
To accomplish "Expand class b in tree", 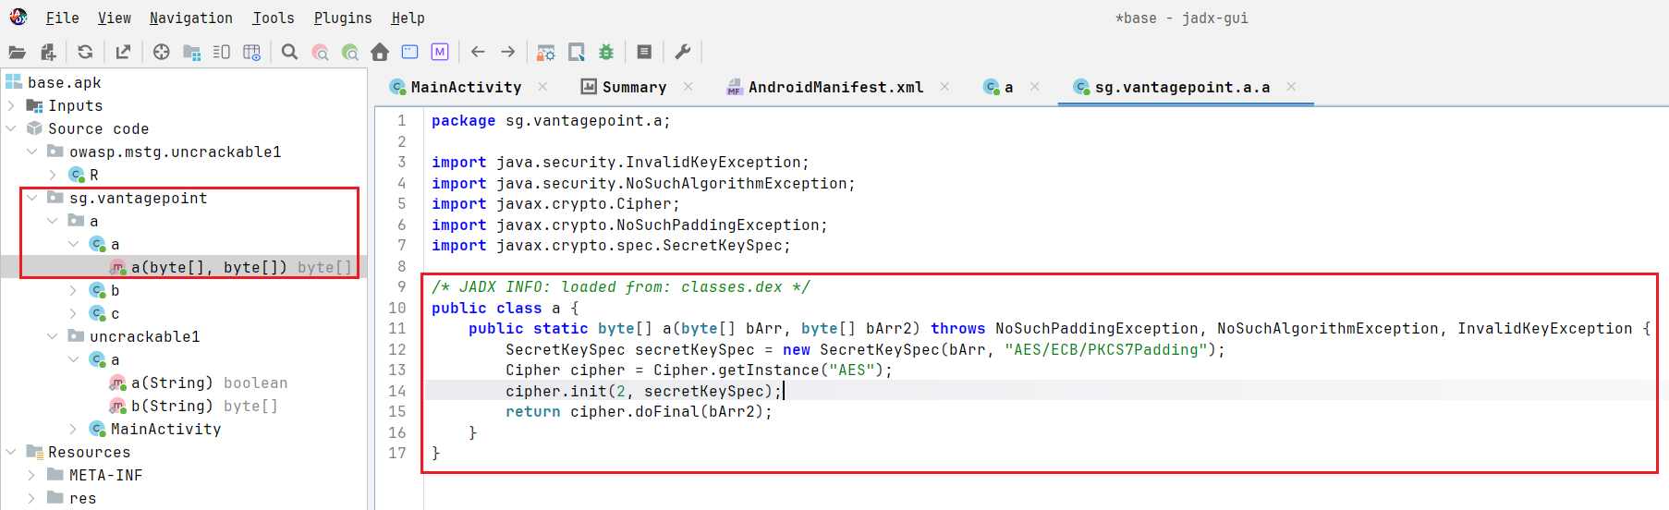I will (x=74, y=290).
